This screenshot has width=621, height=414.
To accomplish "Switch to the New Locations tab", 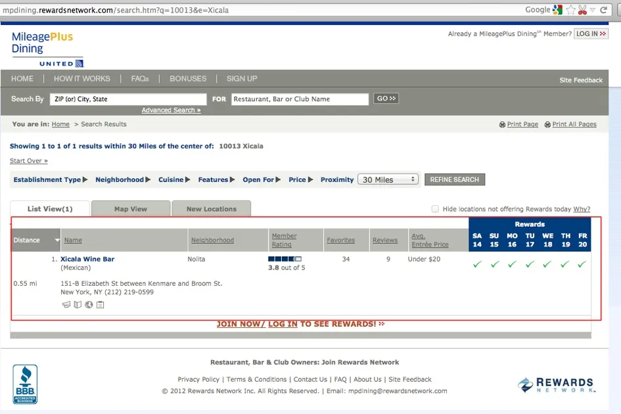I will pos(212,209).
